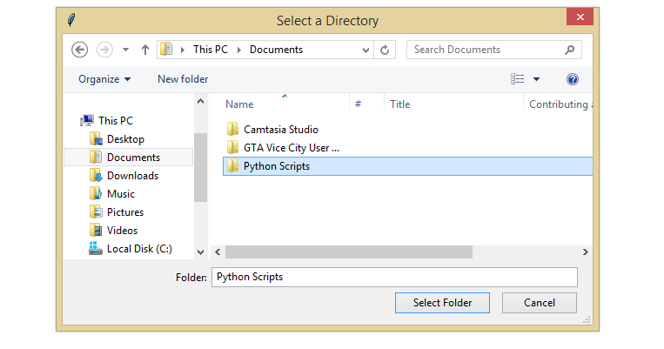Click the Music folder icon
The width and height of the screenshot is (664, 349).
tap(96, 193)
